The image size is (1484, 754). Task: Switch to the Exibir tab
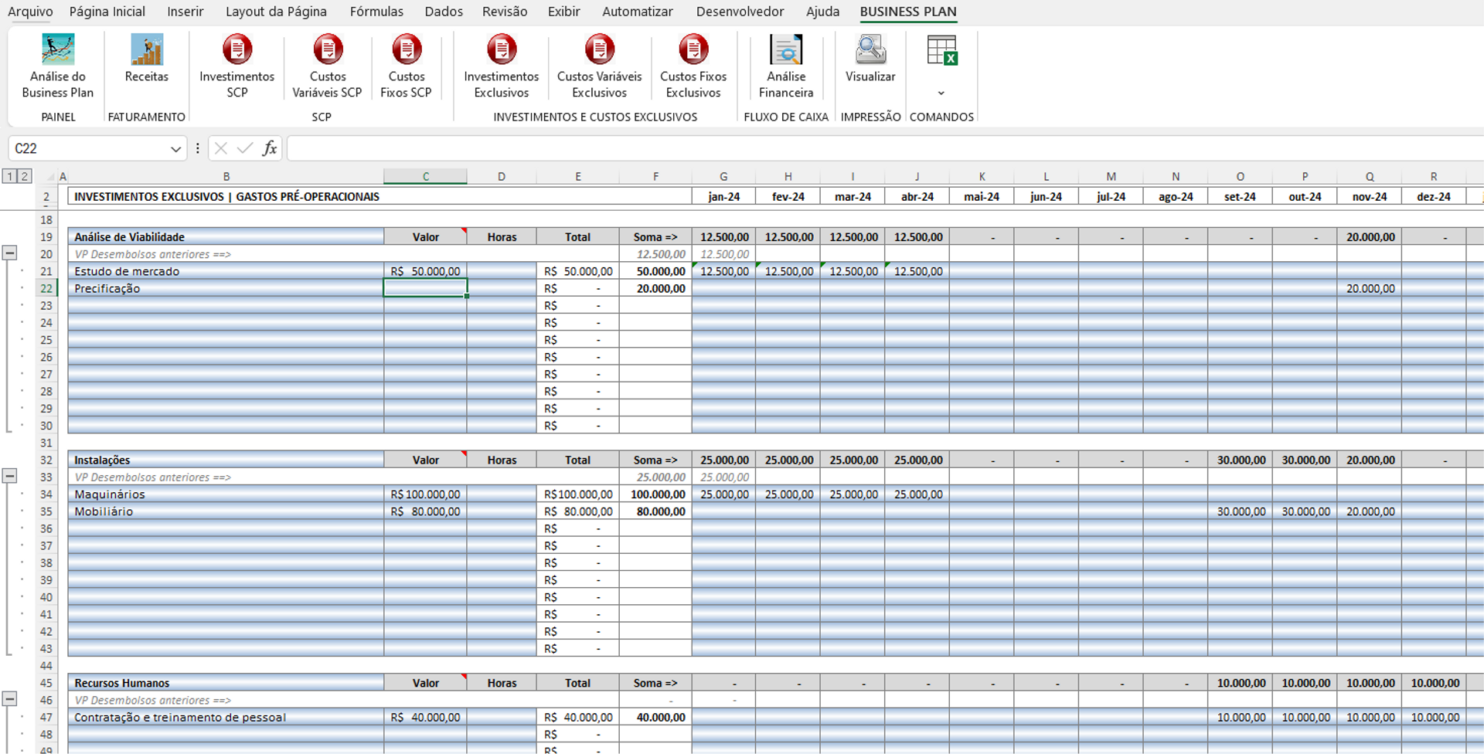coord(564,12)
